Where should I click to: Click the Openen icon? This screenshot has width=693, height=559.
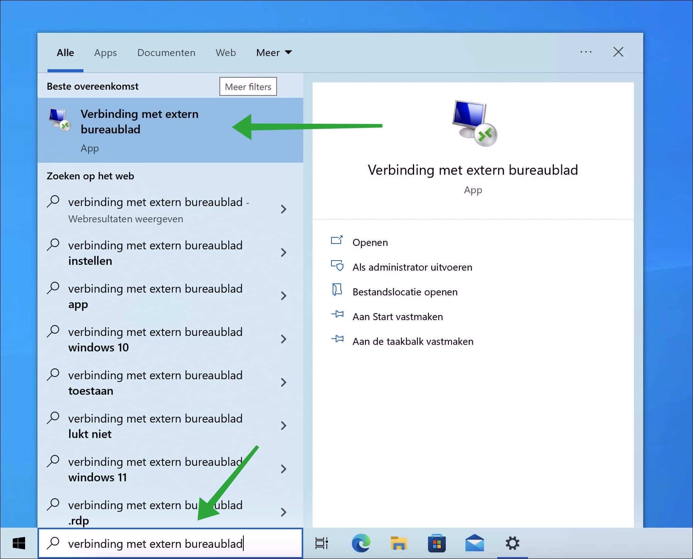pyautogui.click(x=338, y=240)
